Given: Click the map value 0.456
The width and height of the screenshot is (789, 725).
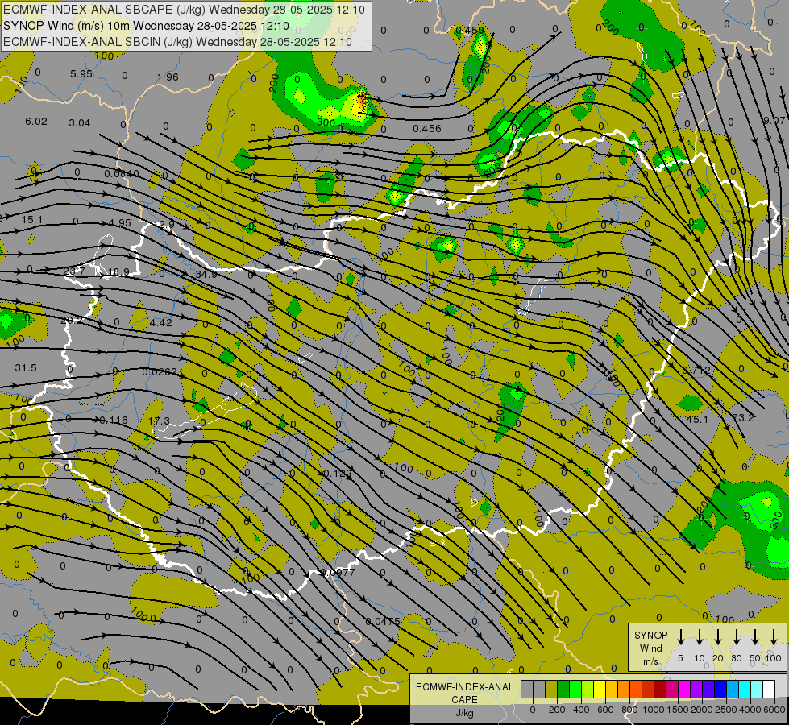Looking at the screenshot, I should click(426, 129).
